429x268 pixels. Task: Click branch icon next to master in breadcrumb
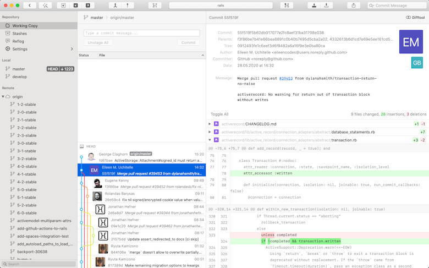(x=86, y=17)
